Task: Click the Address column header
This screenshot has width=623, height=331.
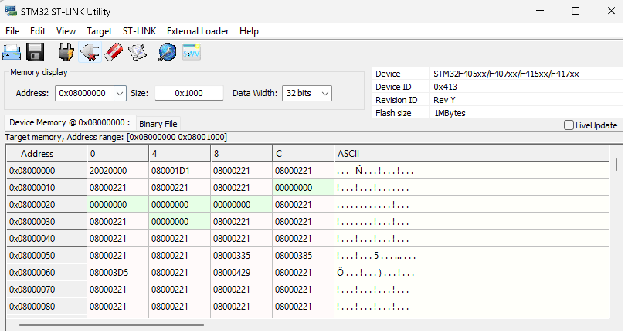Action: pyautogui.click(x=46, y=154)
